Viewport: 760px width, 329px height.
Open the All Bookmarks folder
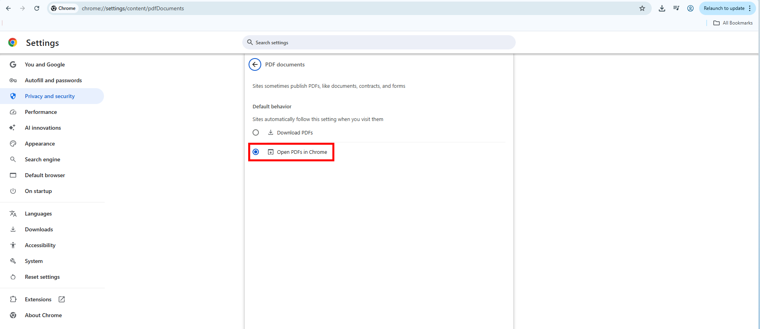pyautogui.click(x=733, y=23)
